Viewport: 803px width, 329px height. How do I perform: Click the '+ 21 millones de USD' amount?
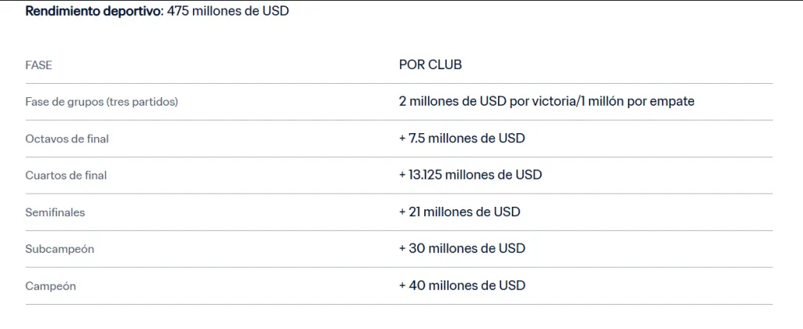[x=460, y=211]
